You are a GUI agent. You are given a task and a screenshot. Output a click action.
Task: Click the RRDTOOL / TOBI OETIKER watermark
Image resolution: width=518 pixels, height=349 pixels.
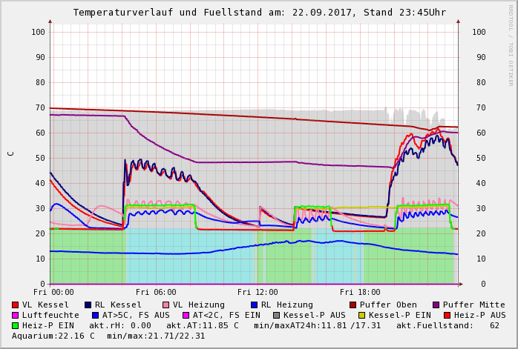[x=511, y=44]
